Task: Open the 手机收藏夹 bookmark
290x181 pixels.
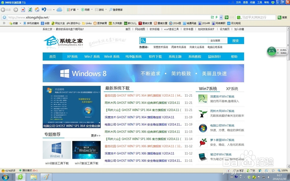Action: pyautogui.click(x=31, y=23)
